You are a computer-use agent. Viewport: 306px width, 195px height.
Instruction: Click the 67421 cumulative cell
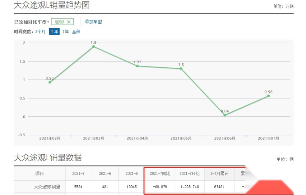tap(219, 187)
